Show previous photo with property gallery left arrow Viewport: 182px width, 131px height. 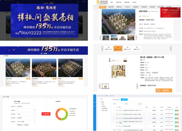101,38
